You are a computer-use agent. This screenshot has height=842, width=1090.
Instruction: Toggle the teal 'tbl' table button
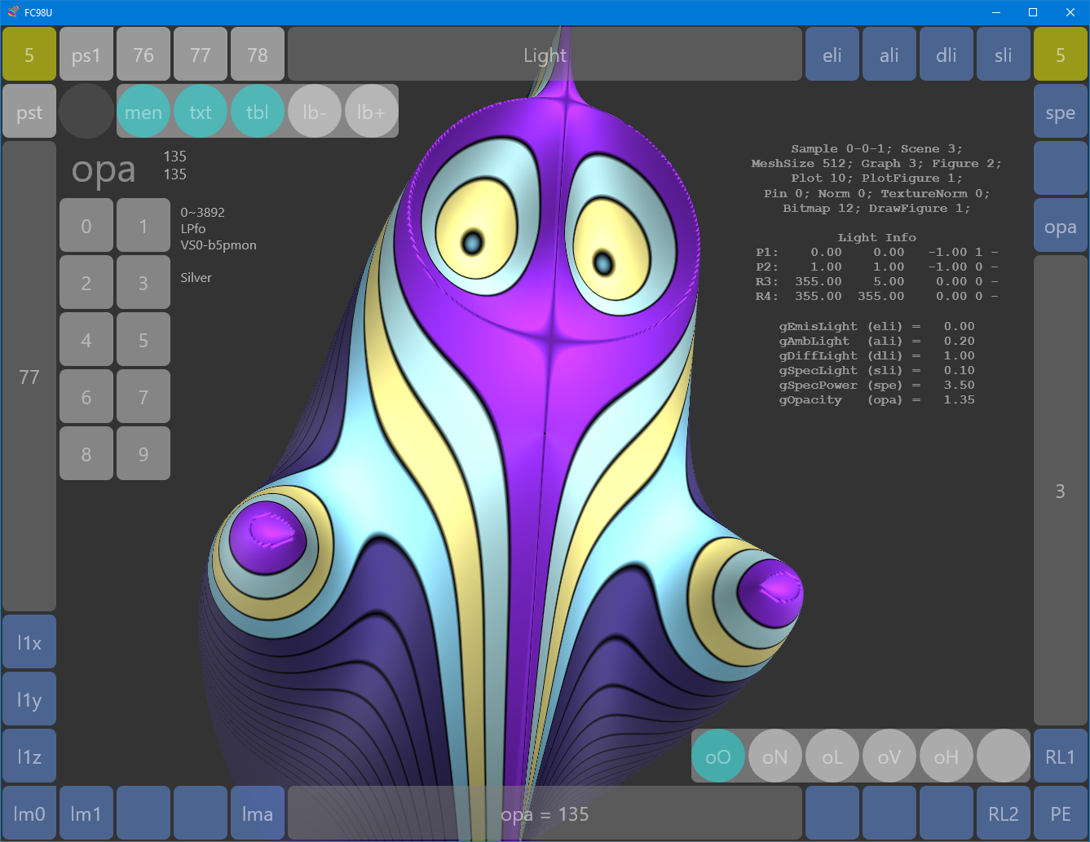pyautogui.click(x=258, y=112)
